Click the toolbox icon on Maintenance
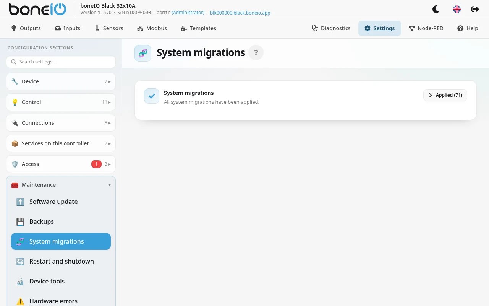The width and height of the screenshot is (489, 306). [15, 185]
